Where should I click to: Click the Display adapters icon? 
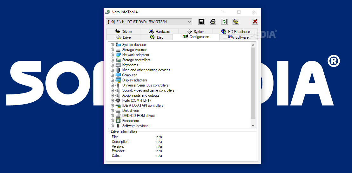click(x=118, y=80)
